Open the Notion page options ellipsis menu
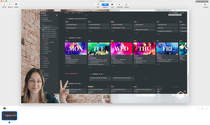 (185, 13)
